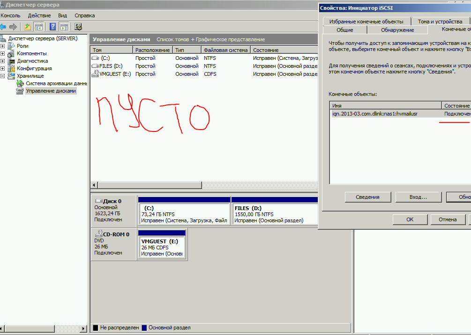Click the blue Основной раздел legend swatch
The image size is (471, 335).
[x=144, y=328]
